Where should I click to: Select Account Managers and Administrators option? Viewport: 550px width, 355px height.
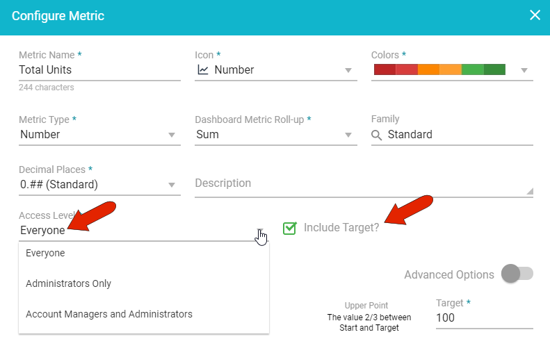click(x=109, y=314)
